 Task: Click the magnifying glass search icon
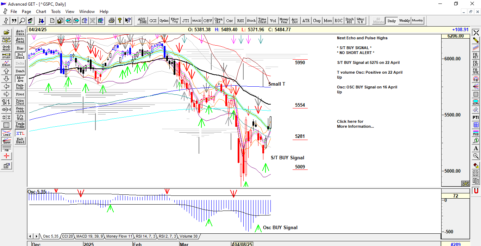[22, 21]
